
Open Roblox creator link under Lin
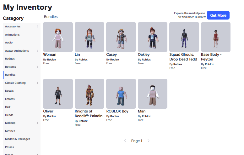[83, 60]
